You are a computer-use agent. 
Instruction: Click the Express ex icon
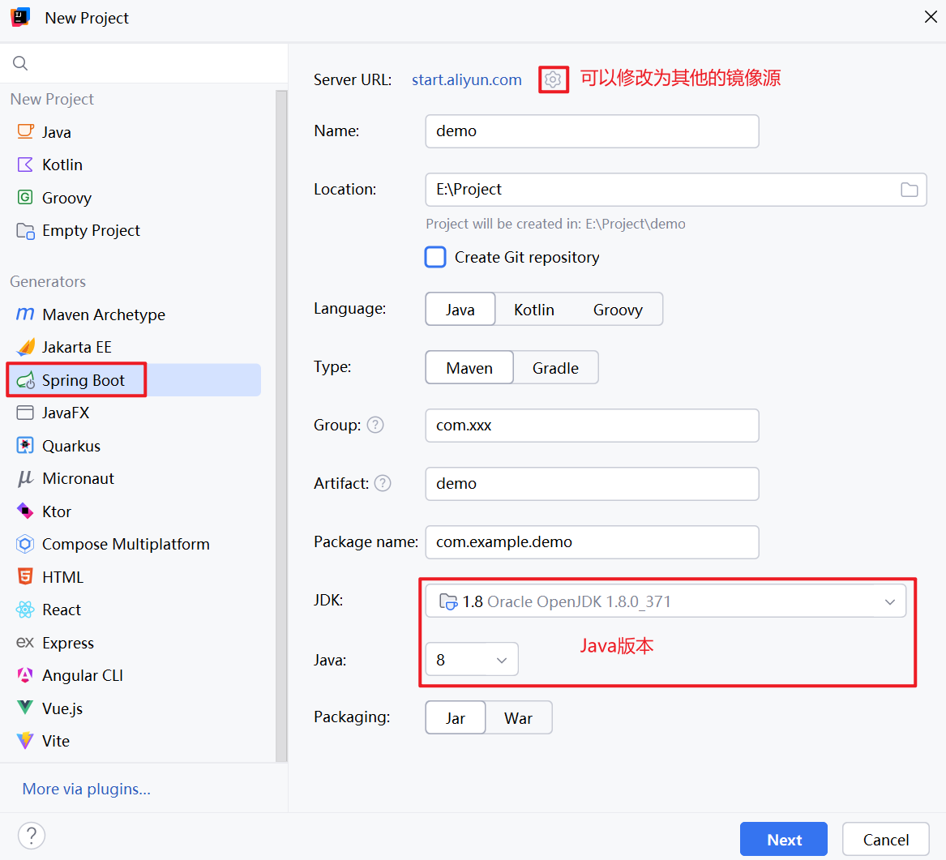point(25,642)
